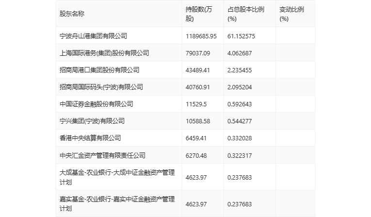Select 嘉实基金-农业银行 asset plan row name

(x=117, y=204)
